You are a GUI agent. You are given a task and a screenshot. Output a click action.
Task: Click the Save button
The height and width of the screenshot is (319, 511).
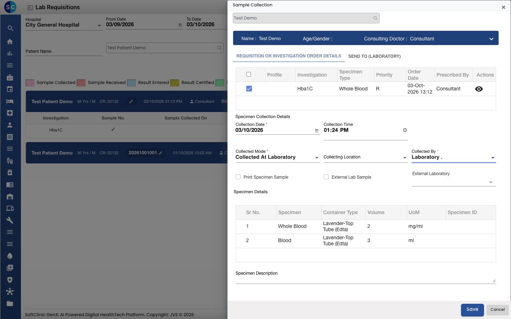472,309
